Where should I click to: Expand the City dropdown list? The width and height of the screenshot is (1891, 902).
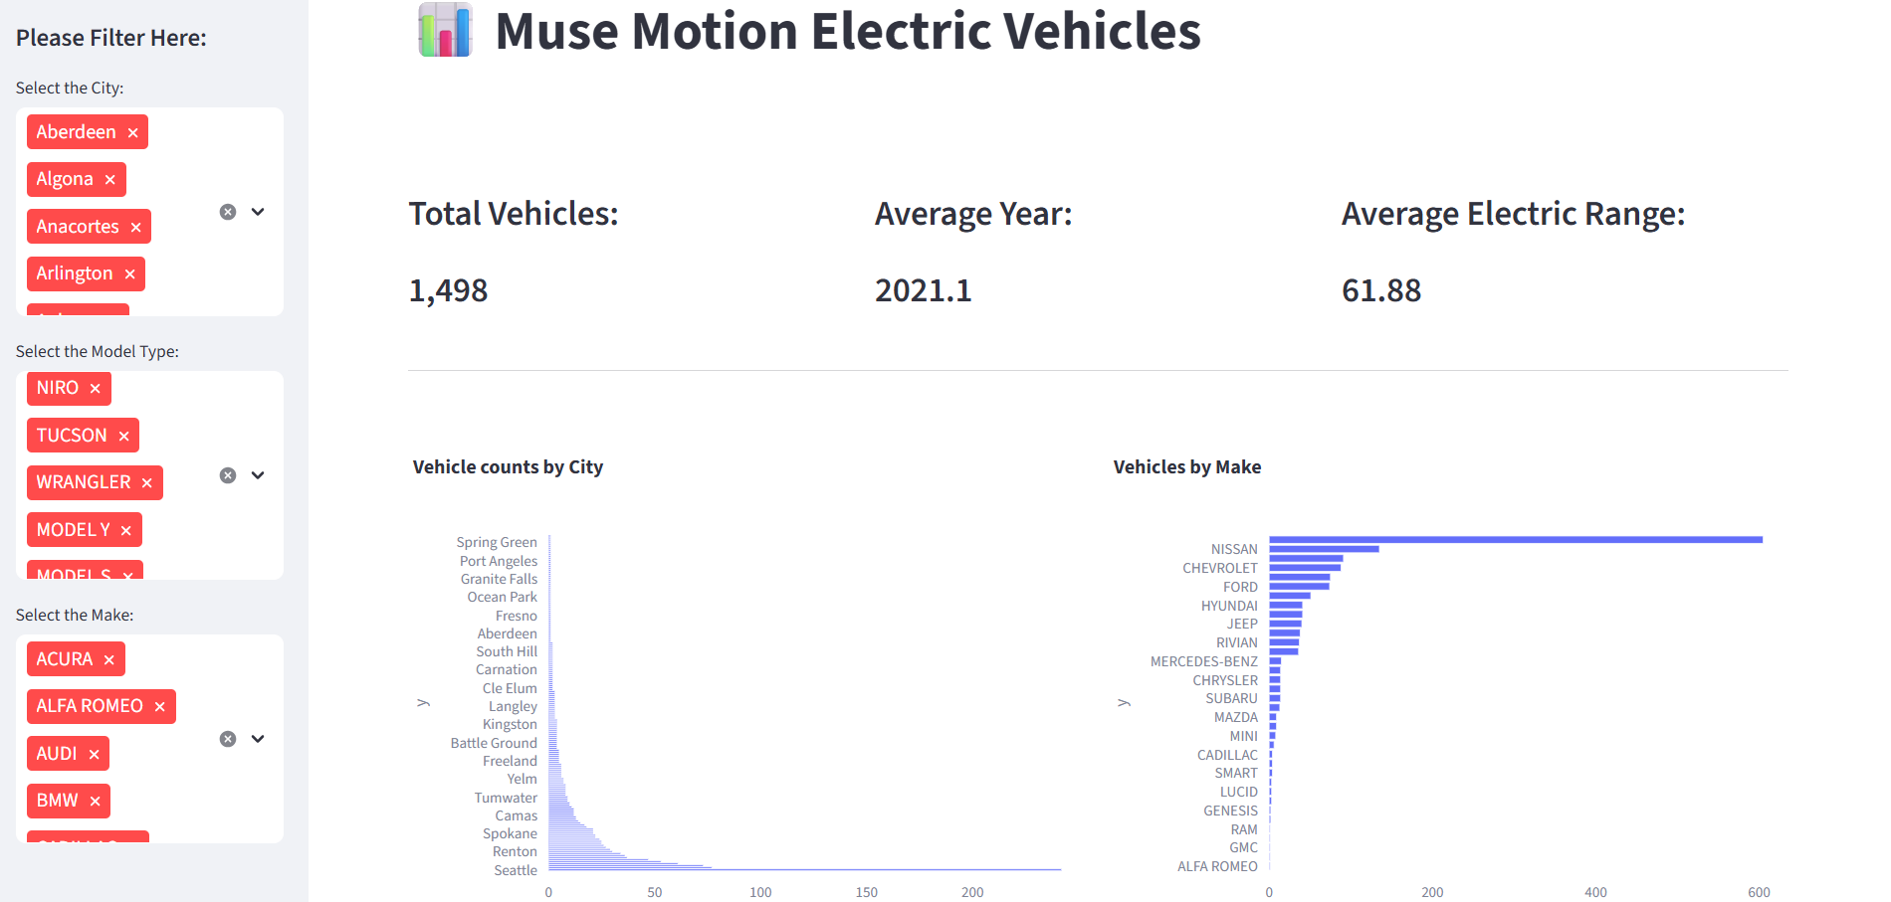(x=258, y=212)
